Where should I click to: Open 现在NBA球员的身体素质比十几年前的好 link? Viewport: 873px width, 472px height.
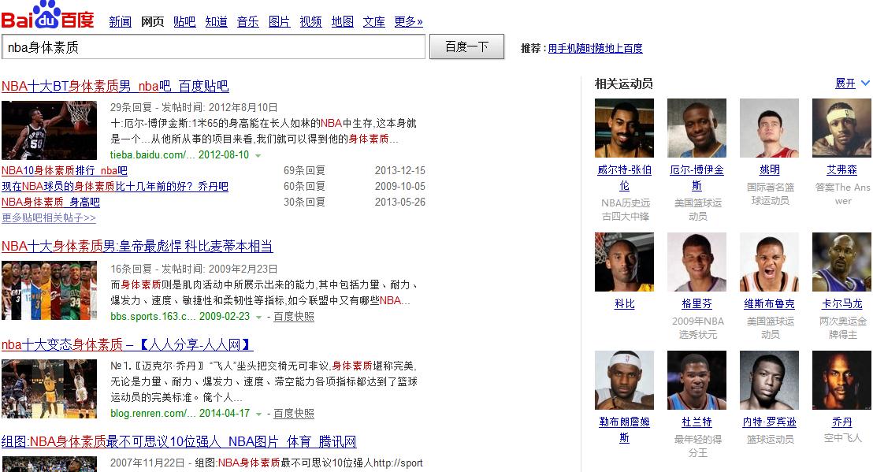(x=115, y=186)
